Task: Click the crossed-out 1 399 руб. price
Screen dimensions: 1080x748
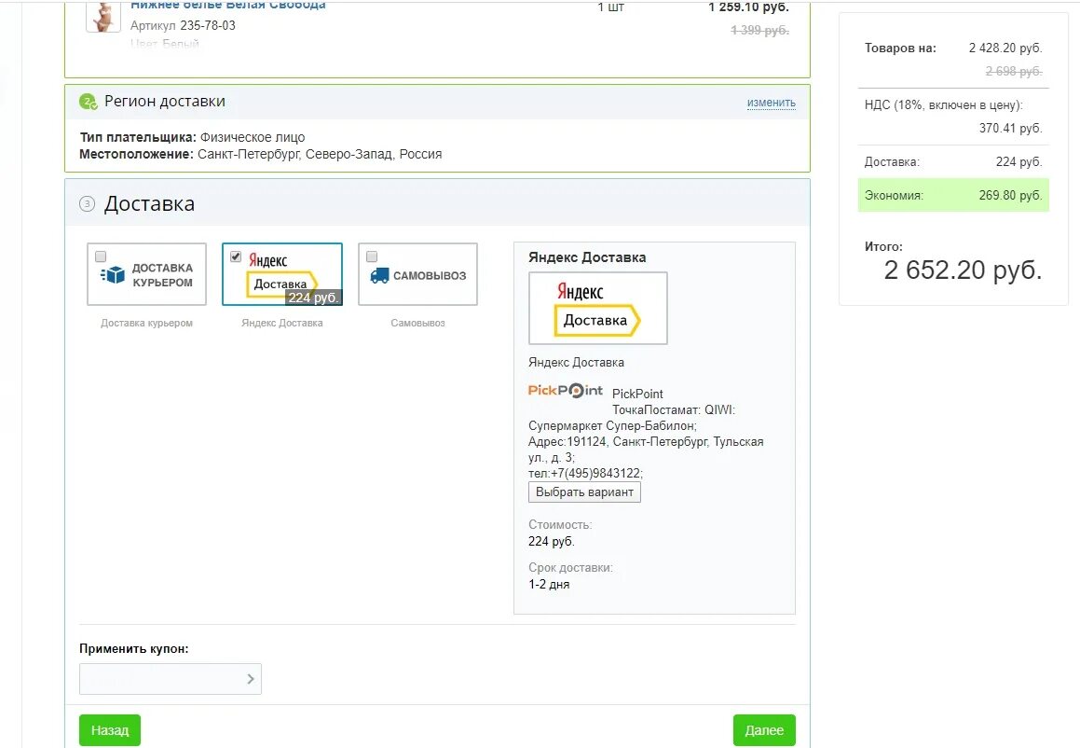Action: tap(759, 31)
